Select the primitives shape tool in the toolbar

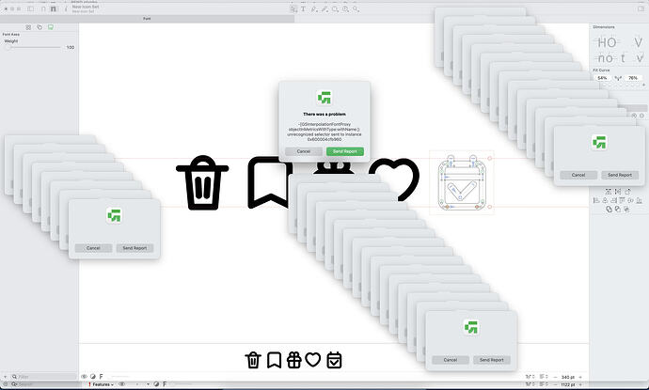click(x=335, y=8)
